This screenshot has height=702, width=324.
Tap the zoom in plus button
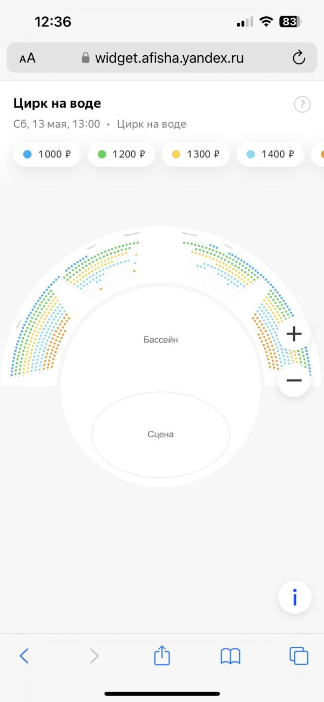(294, 334)
